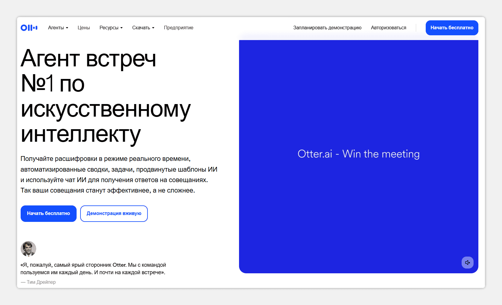The height and width of the screenshot is (305, 502).
Task: Click Запланировать демонстрацию link
Action: tap(327, 28)
